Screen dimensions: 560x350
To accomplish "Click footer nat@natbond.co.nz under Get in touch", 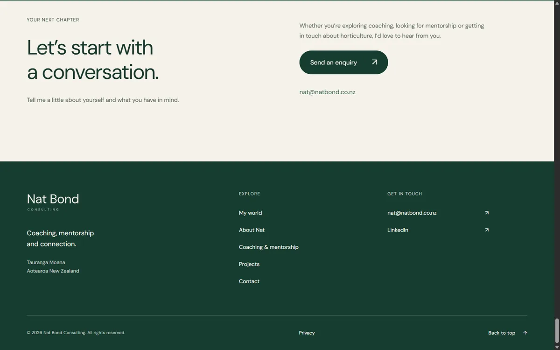I will point(412,213).
